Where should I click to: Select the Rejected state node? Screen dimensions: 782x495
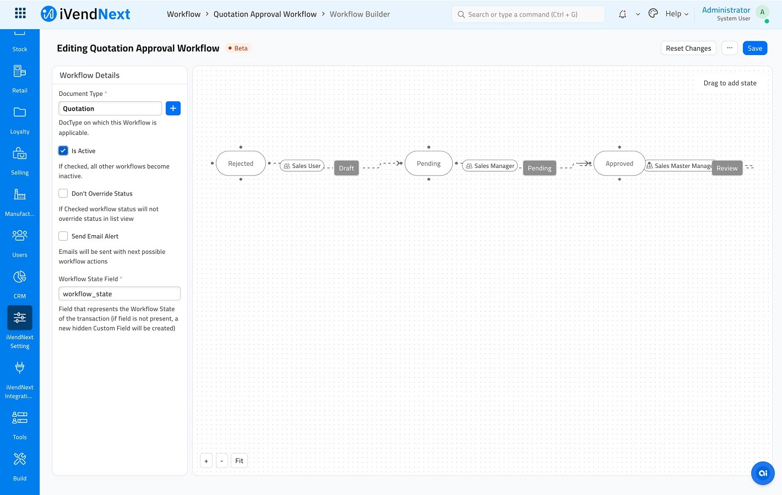tap(241, 164)
